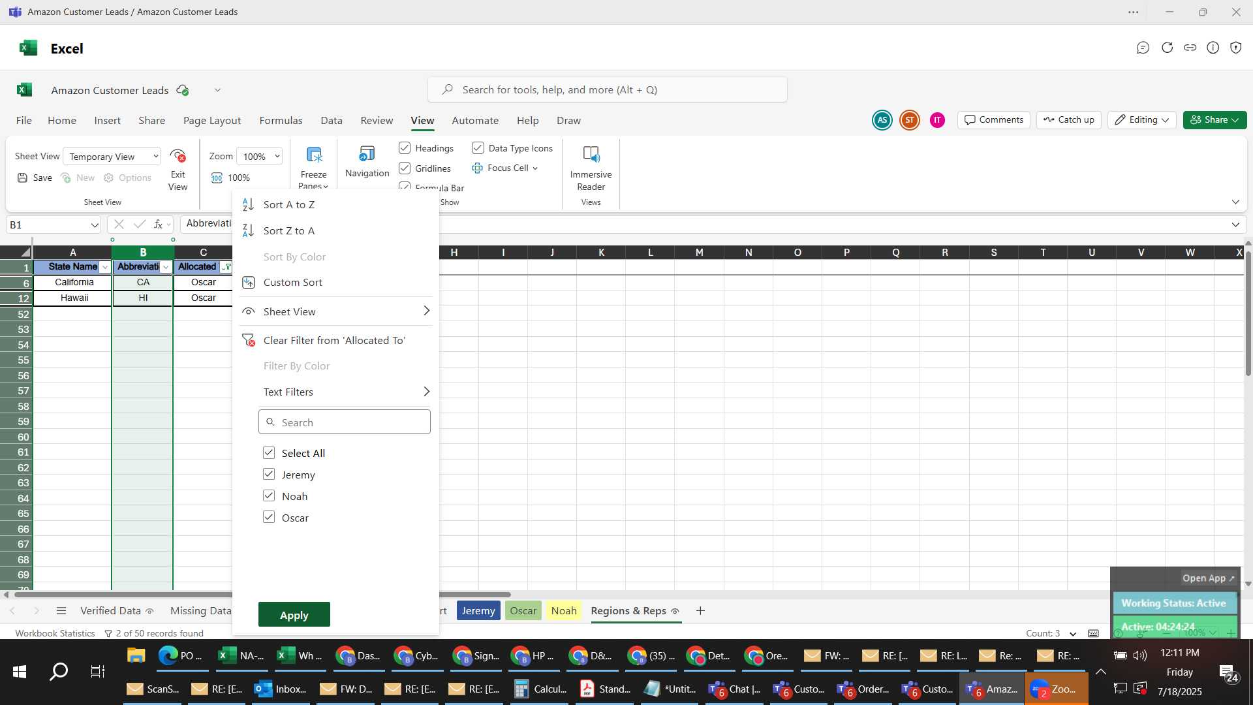Expand the Share button dropdown

click(1234, 120)
